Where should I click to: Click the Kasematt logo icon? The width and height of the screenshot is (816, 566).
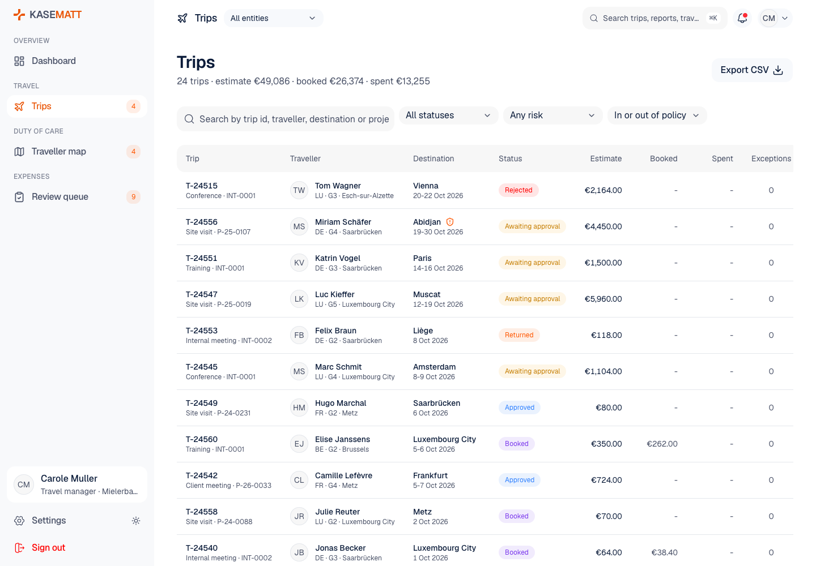[x=19, y=15]
